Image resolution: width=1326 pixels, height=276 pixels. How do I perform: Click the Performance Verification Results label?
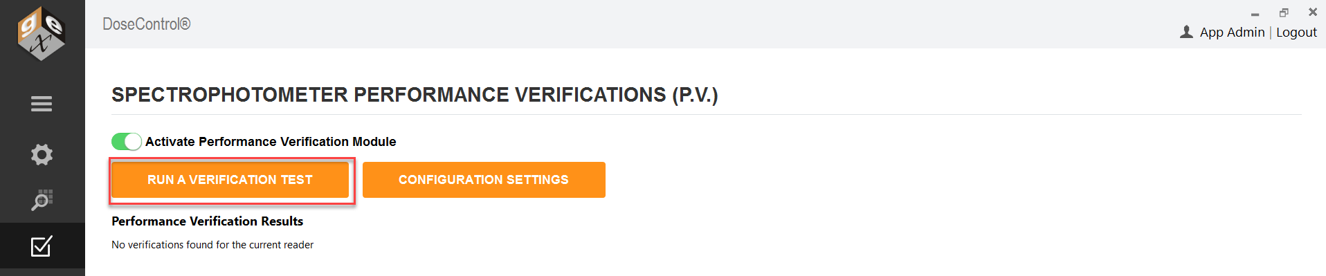click(x=208, y=221)
